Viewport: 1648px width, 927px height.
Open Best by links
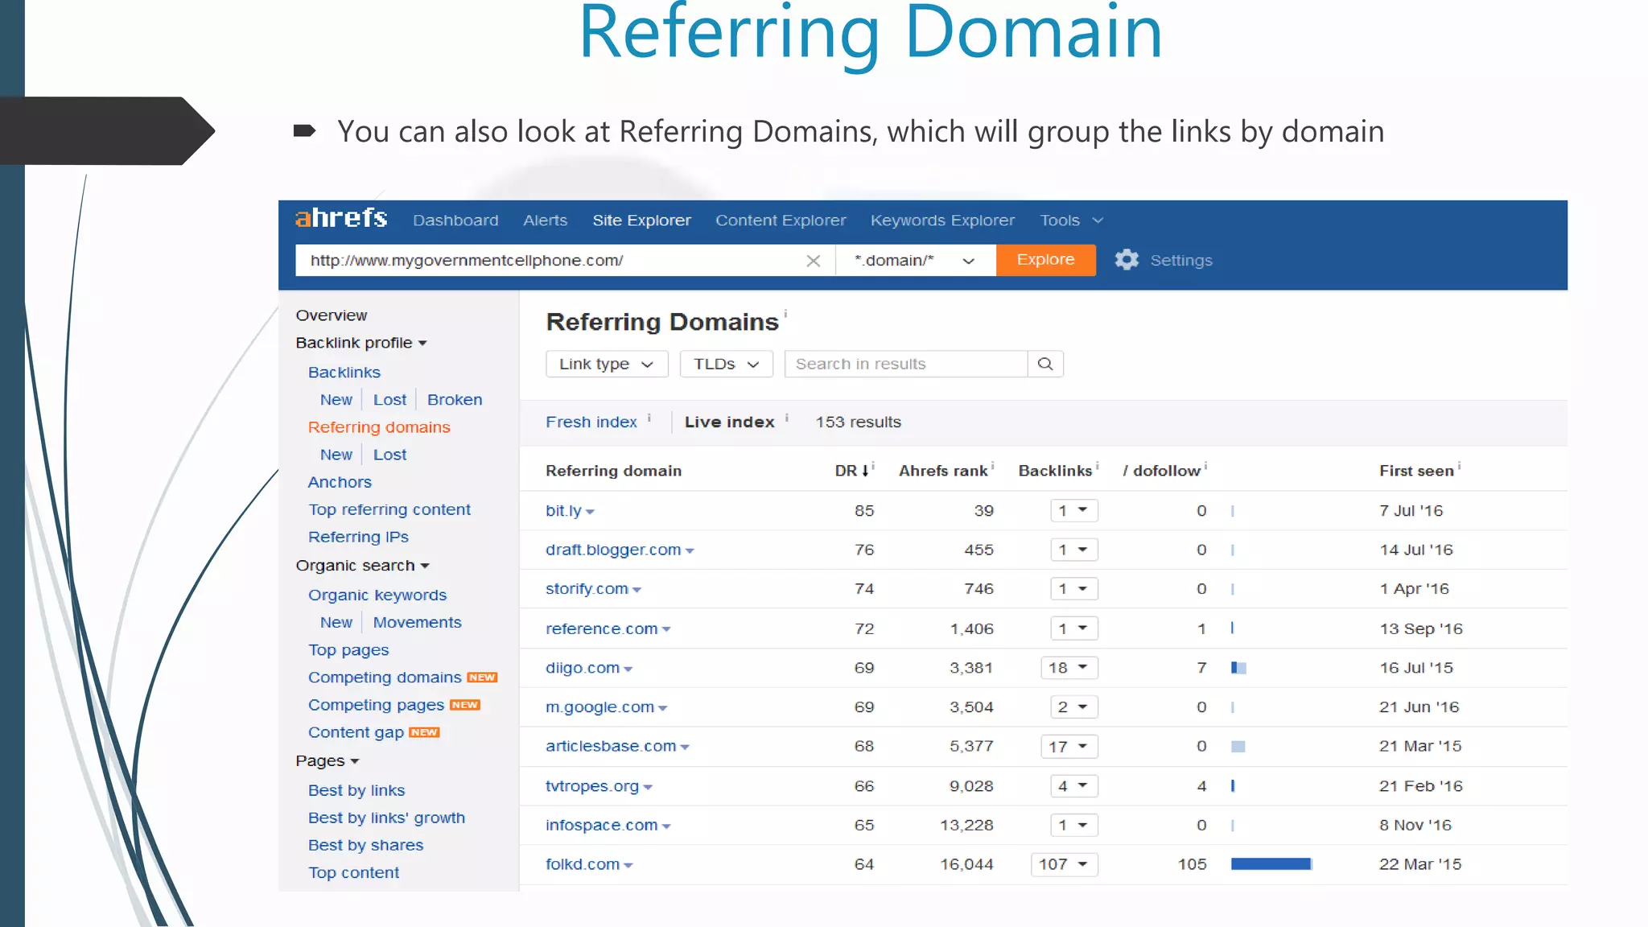[356, 791]
